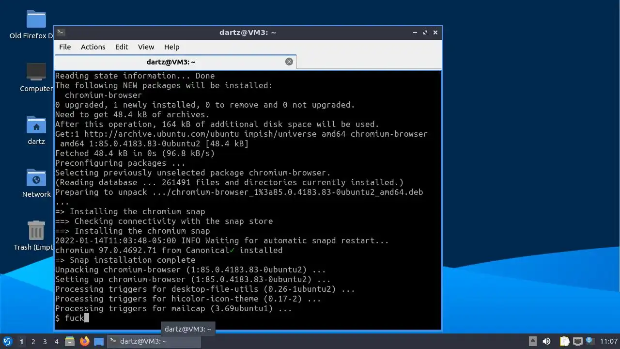Open the volume control tray icon
Image resolution: width=620 pixels, height=349 pixels.
546,341
